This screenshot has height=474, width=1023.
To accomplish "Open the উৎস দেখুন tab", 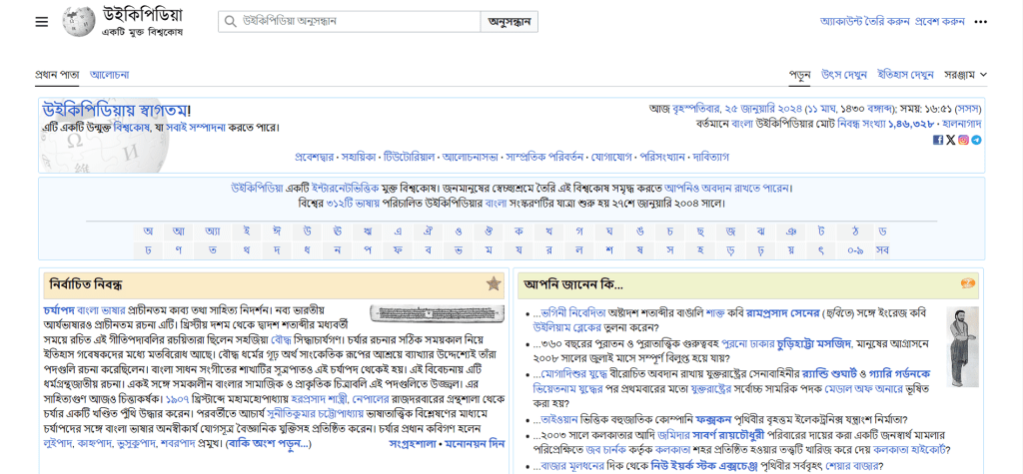I will 844,74.
